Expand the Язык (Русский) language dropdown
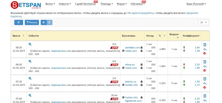The height and width of the screenshot is (103, 222). pyautogui.click(x=196, y=4)
